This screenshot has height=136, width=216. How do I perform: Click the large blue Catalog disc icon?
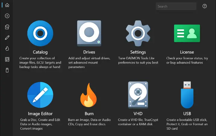[40, 33]
